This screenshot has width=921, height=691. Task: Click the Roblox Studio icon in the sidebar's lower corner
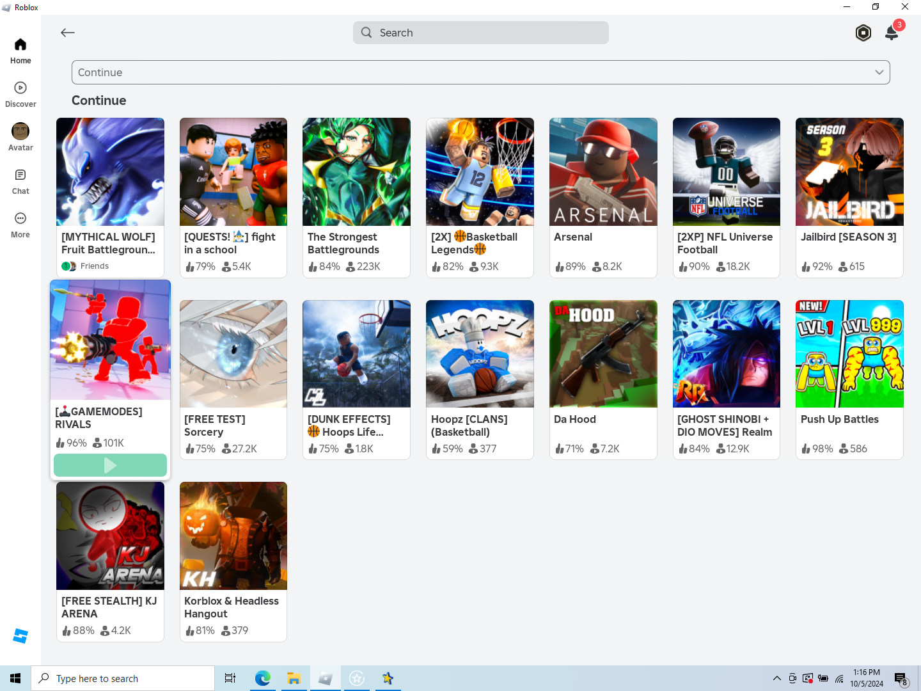point(20,636)
